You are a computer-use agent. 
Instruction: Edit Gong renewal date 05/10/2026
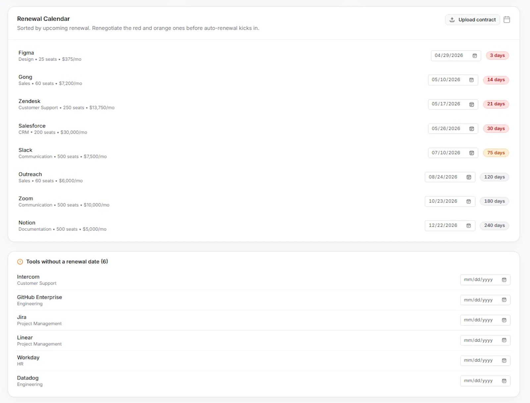[x=453, y=80]
